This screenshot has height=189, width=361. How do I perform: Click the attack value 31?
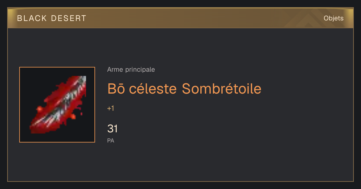tap(112, 129)
